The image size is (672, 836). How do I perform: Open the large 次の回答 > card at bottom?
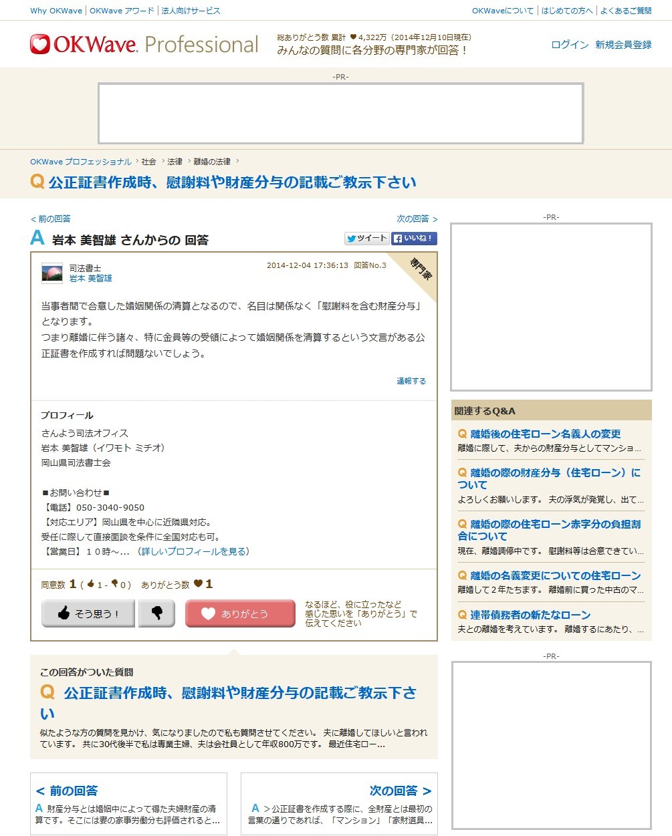click(339, 804)
